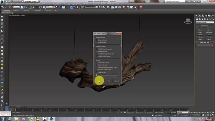
Task: Open the Animation menu
Action: coord(47,4)
